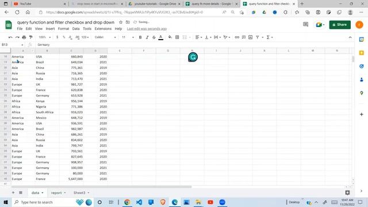368x207 pixels.
Task: Open the Extensions menu
Action: [x=103, y=29]
